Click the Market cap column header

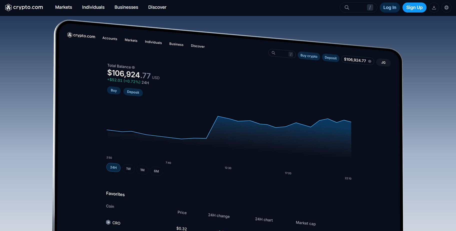(x=305, y=223)
